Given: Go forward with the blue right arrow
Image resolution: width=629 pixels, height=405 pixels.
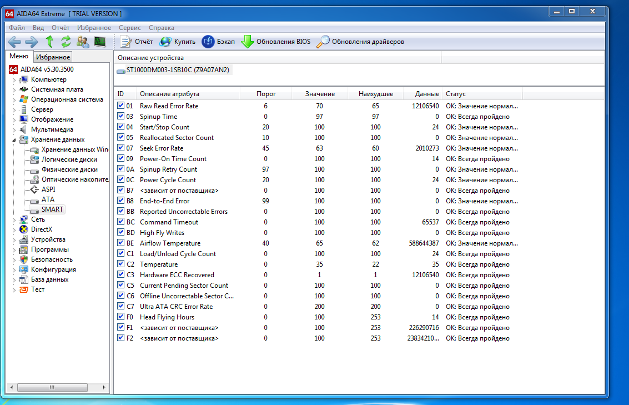Looking at the screenshot, I should point(31,41).
